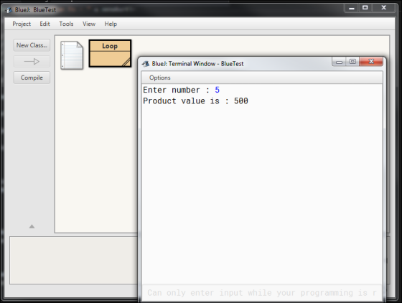Minimize the BlueJ BlueTest main window

[352, 8]
